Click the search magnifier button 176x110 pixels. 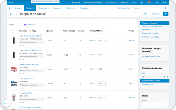(x=166, y=8)
